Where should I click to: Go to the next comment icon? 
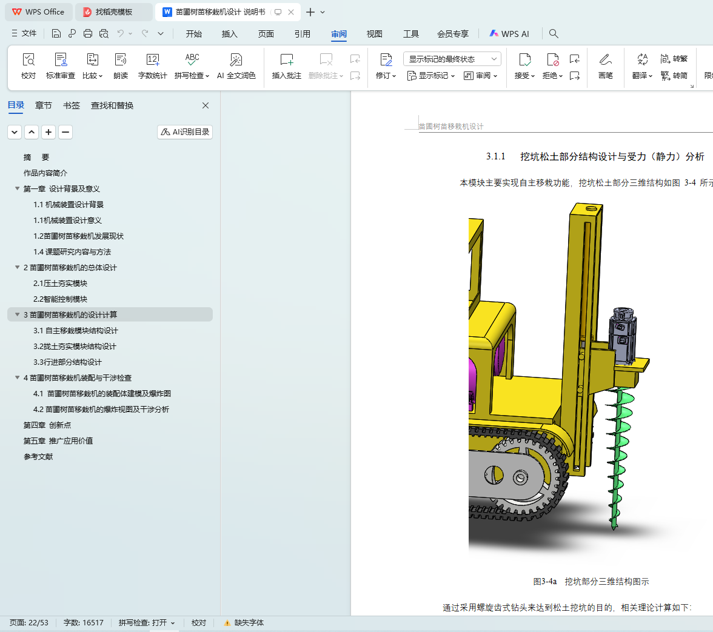pos(355,75)
